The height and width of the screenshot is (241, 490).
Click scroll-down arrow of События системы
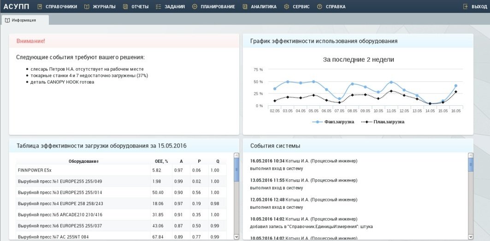[x=471, y=237]
